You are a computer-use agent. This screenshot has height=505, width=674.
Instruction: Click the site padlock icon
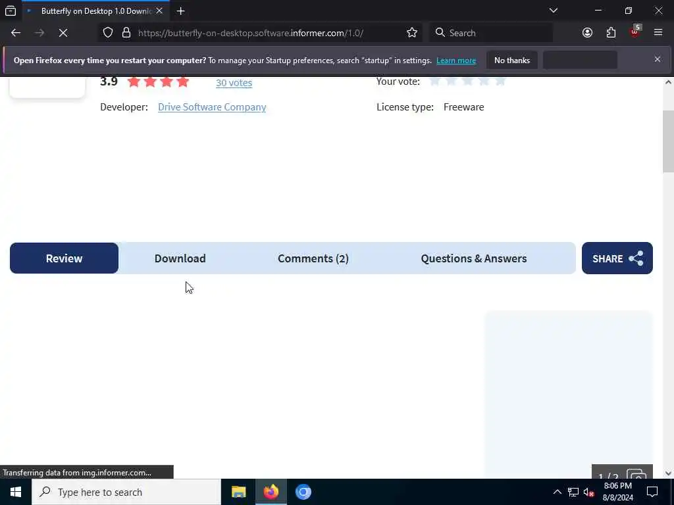point(126,33)
